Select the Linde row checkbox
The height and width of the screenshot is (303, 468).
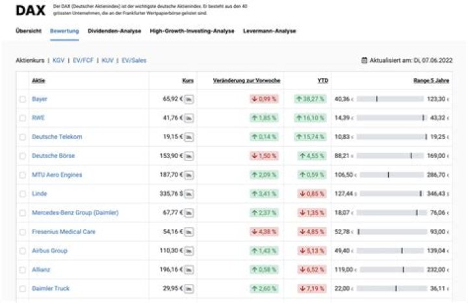tap(23, 194)
